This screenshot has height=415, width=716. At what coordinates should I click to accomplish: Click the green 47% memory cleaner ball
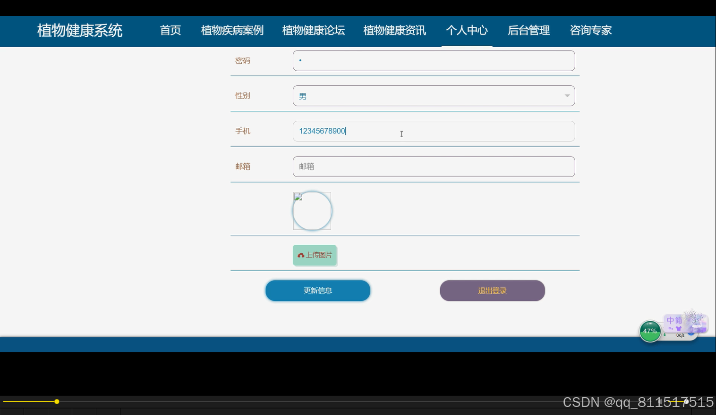[650, 332]
